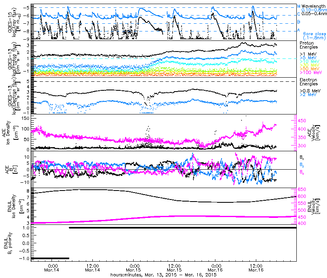Click the 'ENLIL Ion Density' axis label
The height and width of the screenshot is (278, 327).
[x=15, y=206]
